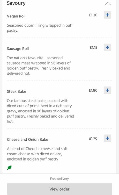119x195 pixels.
Task: Add Steak Bake with plus icon
Action: point(107,90)
